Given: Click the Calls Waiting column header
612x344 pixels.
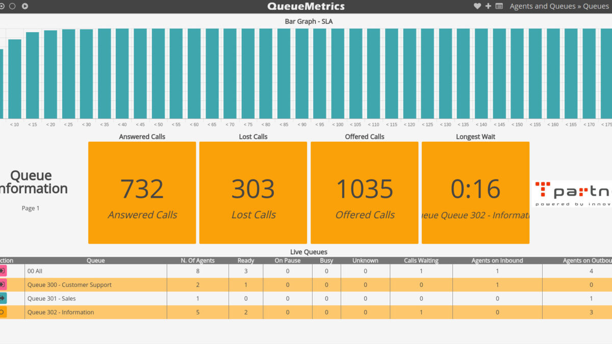Looking at the screenshot, I should (x=421, y=260).
